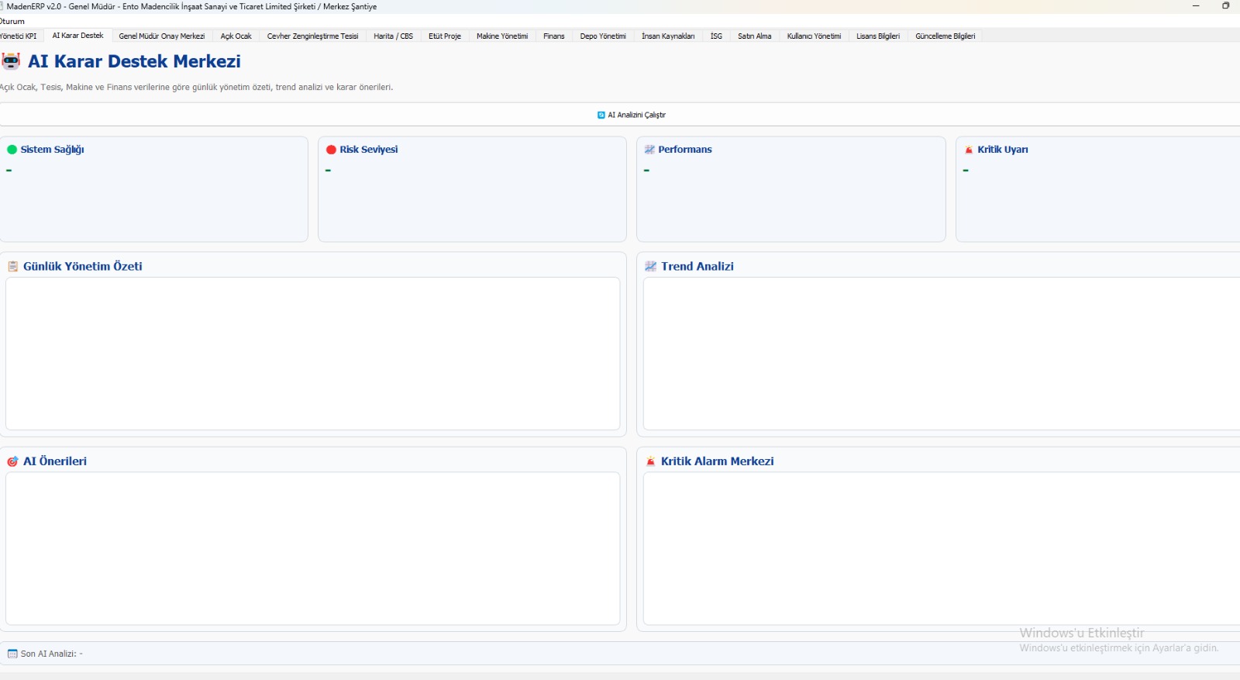1240x680 pixels.
Task: Select the Cevher Zenginleştirme Tesisi tab
Action: pyautogui.click(x=312, y=36)
